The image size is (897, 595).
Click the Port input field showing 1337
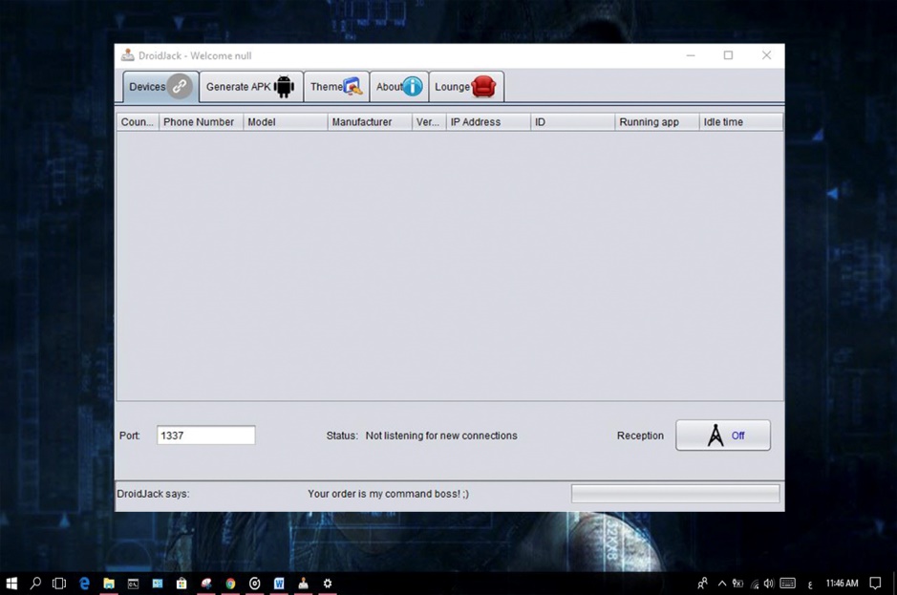[x=206, y=436]
